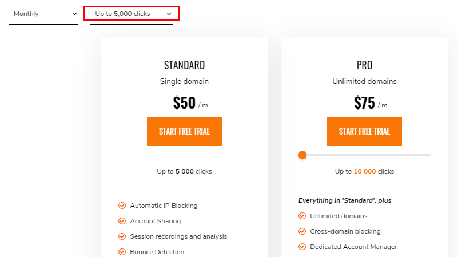Open the 'Up to 5,000 clicks' dropdown
Viewport: 458px width, 257px height.
pos(131,14)
